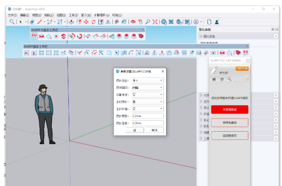Click the 好 button in dialog
The image size is (282, 186).
pos(135,130)
